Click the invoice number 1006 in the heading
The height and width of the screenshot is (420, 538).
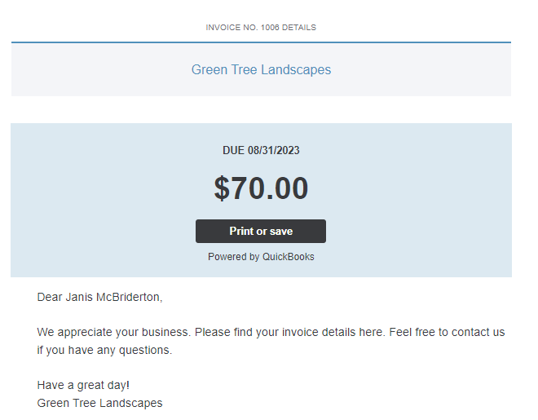click(x=271, y=27)
